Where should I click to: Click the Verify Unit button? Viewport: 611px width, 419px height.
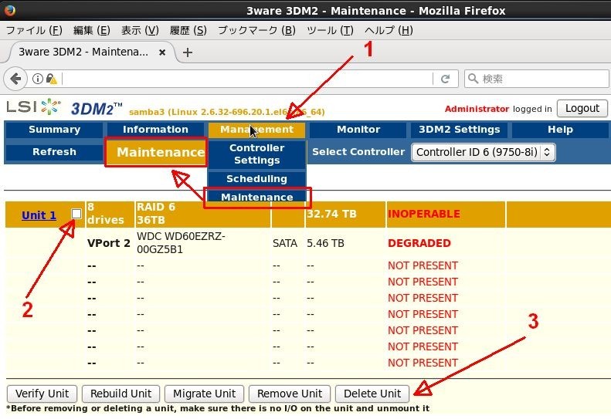(x=42, y=394)
